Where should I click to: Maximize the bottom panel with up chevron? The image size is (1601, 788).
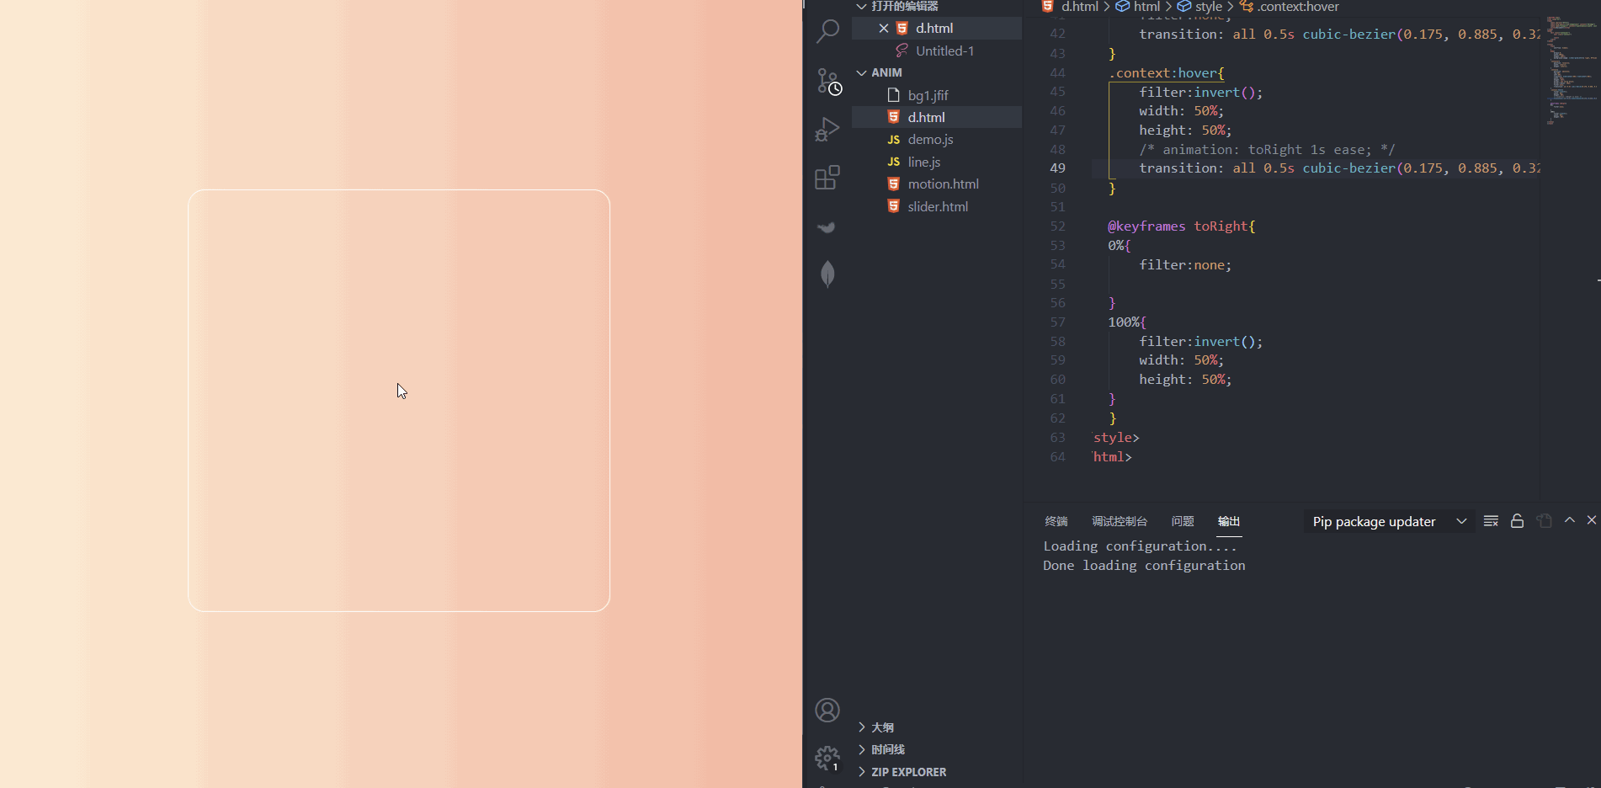pos(1570,520)
